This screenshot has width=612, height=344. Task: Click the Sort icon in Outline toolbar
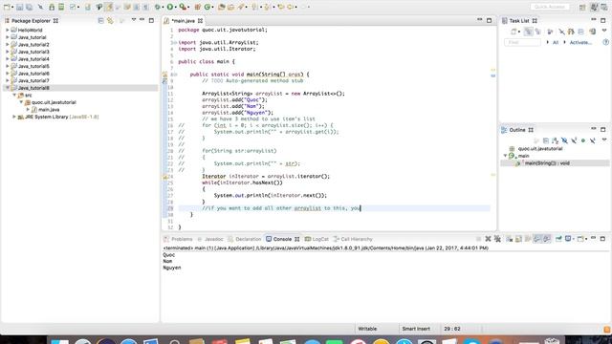click(x=555, y=140)
